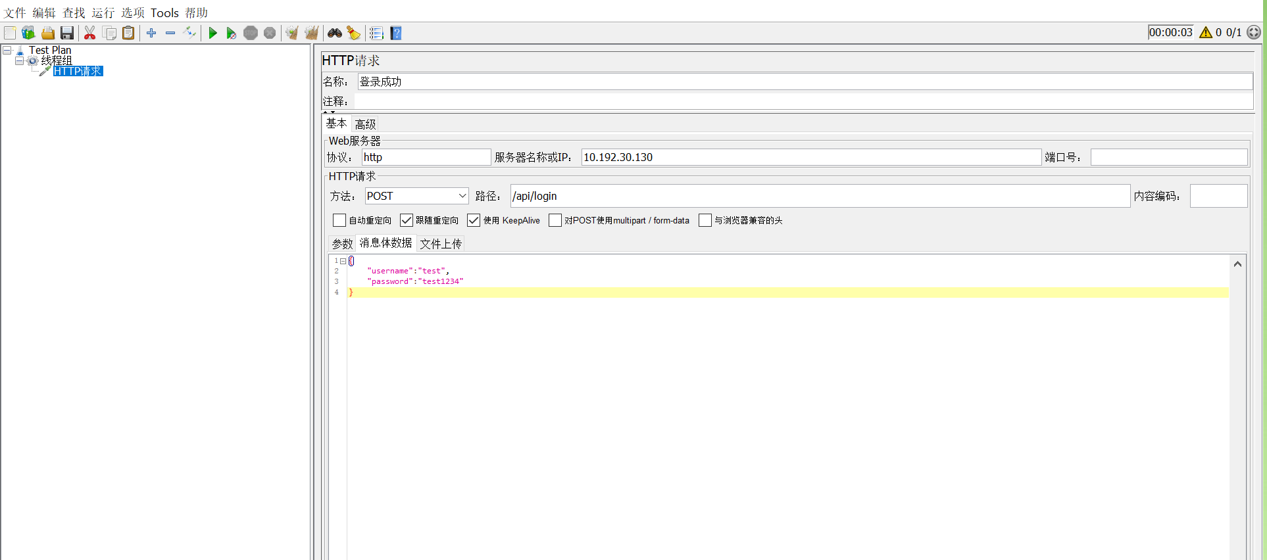Click the Paste clipboard icon
The width and height of the screenshot is (1267, 560).
129,33
